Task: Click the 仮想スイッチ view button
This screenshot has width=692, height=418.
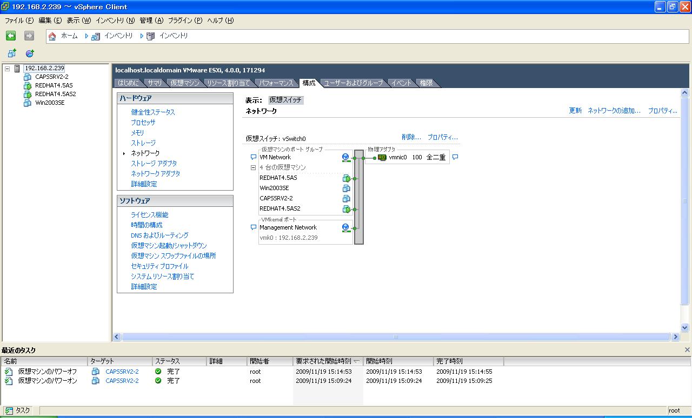Action: (286, 100)
